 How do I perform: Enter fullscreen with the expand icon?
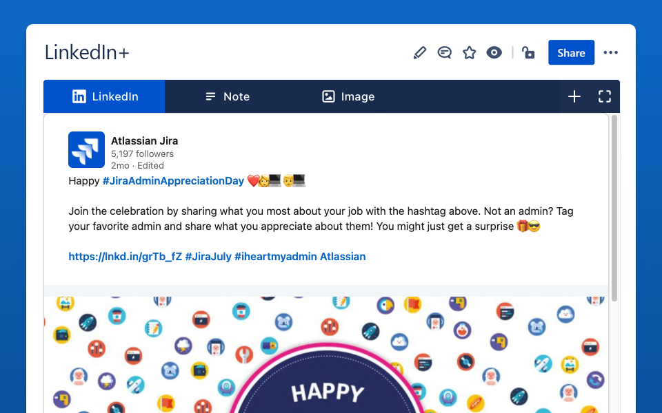605,96
